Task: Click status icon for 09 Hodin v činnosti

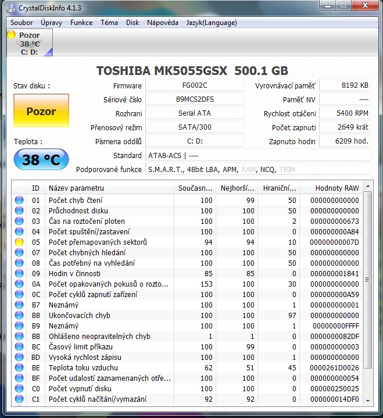Action: (19, 273)
